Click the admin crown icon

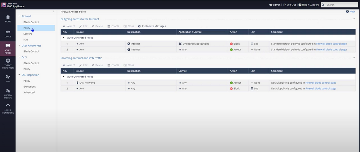click(x=271, y=5)
